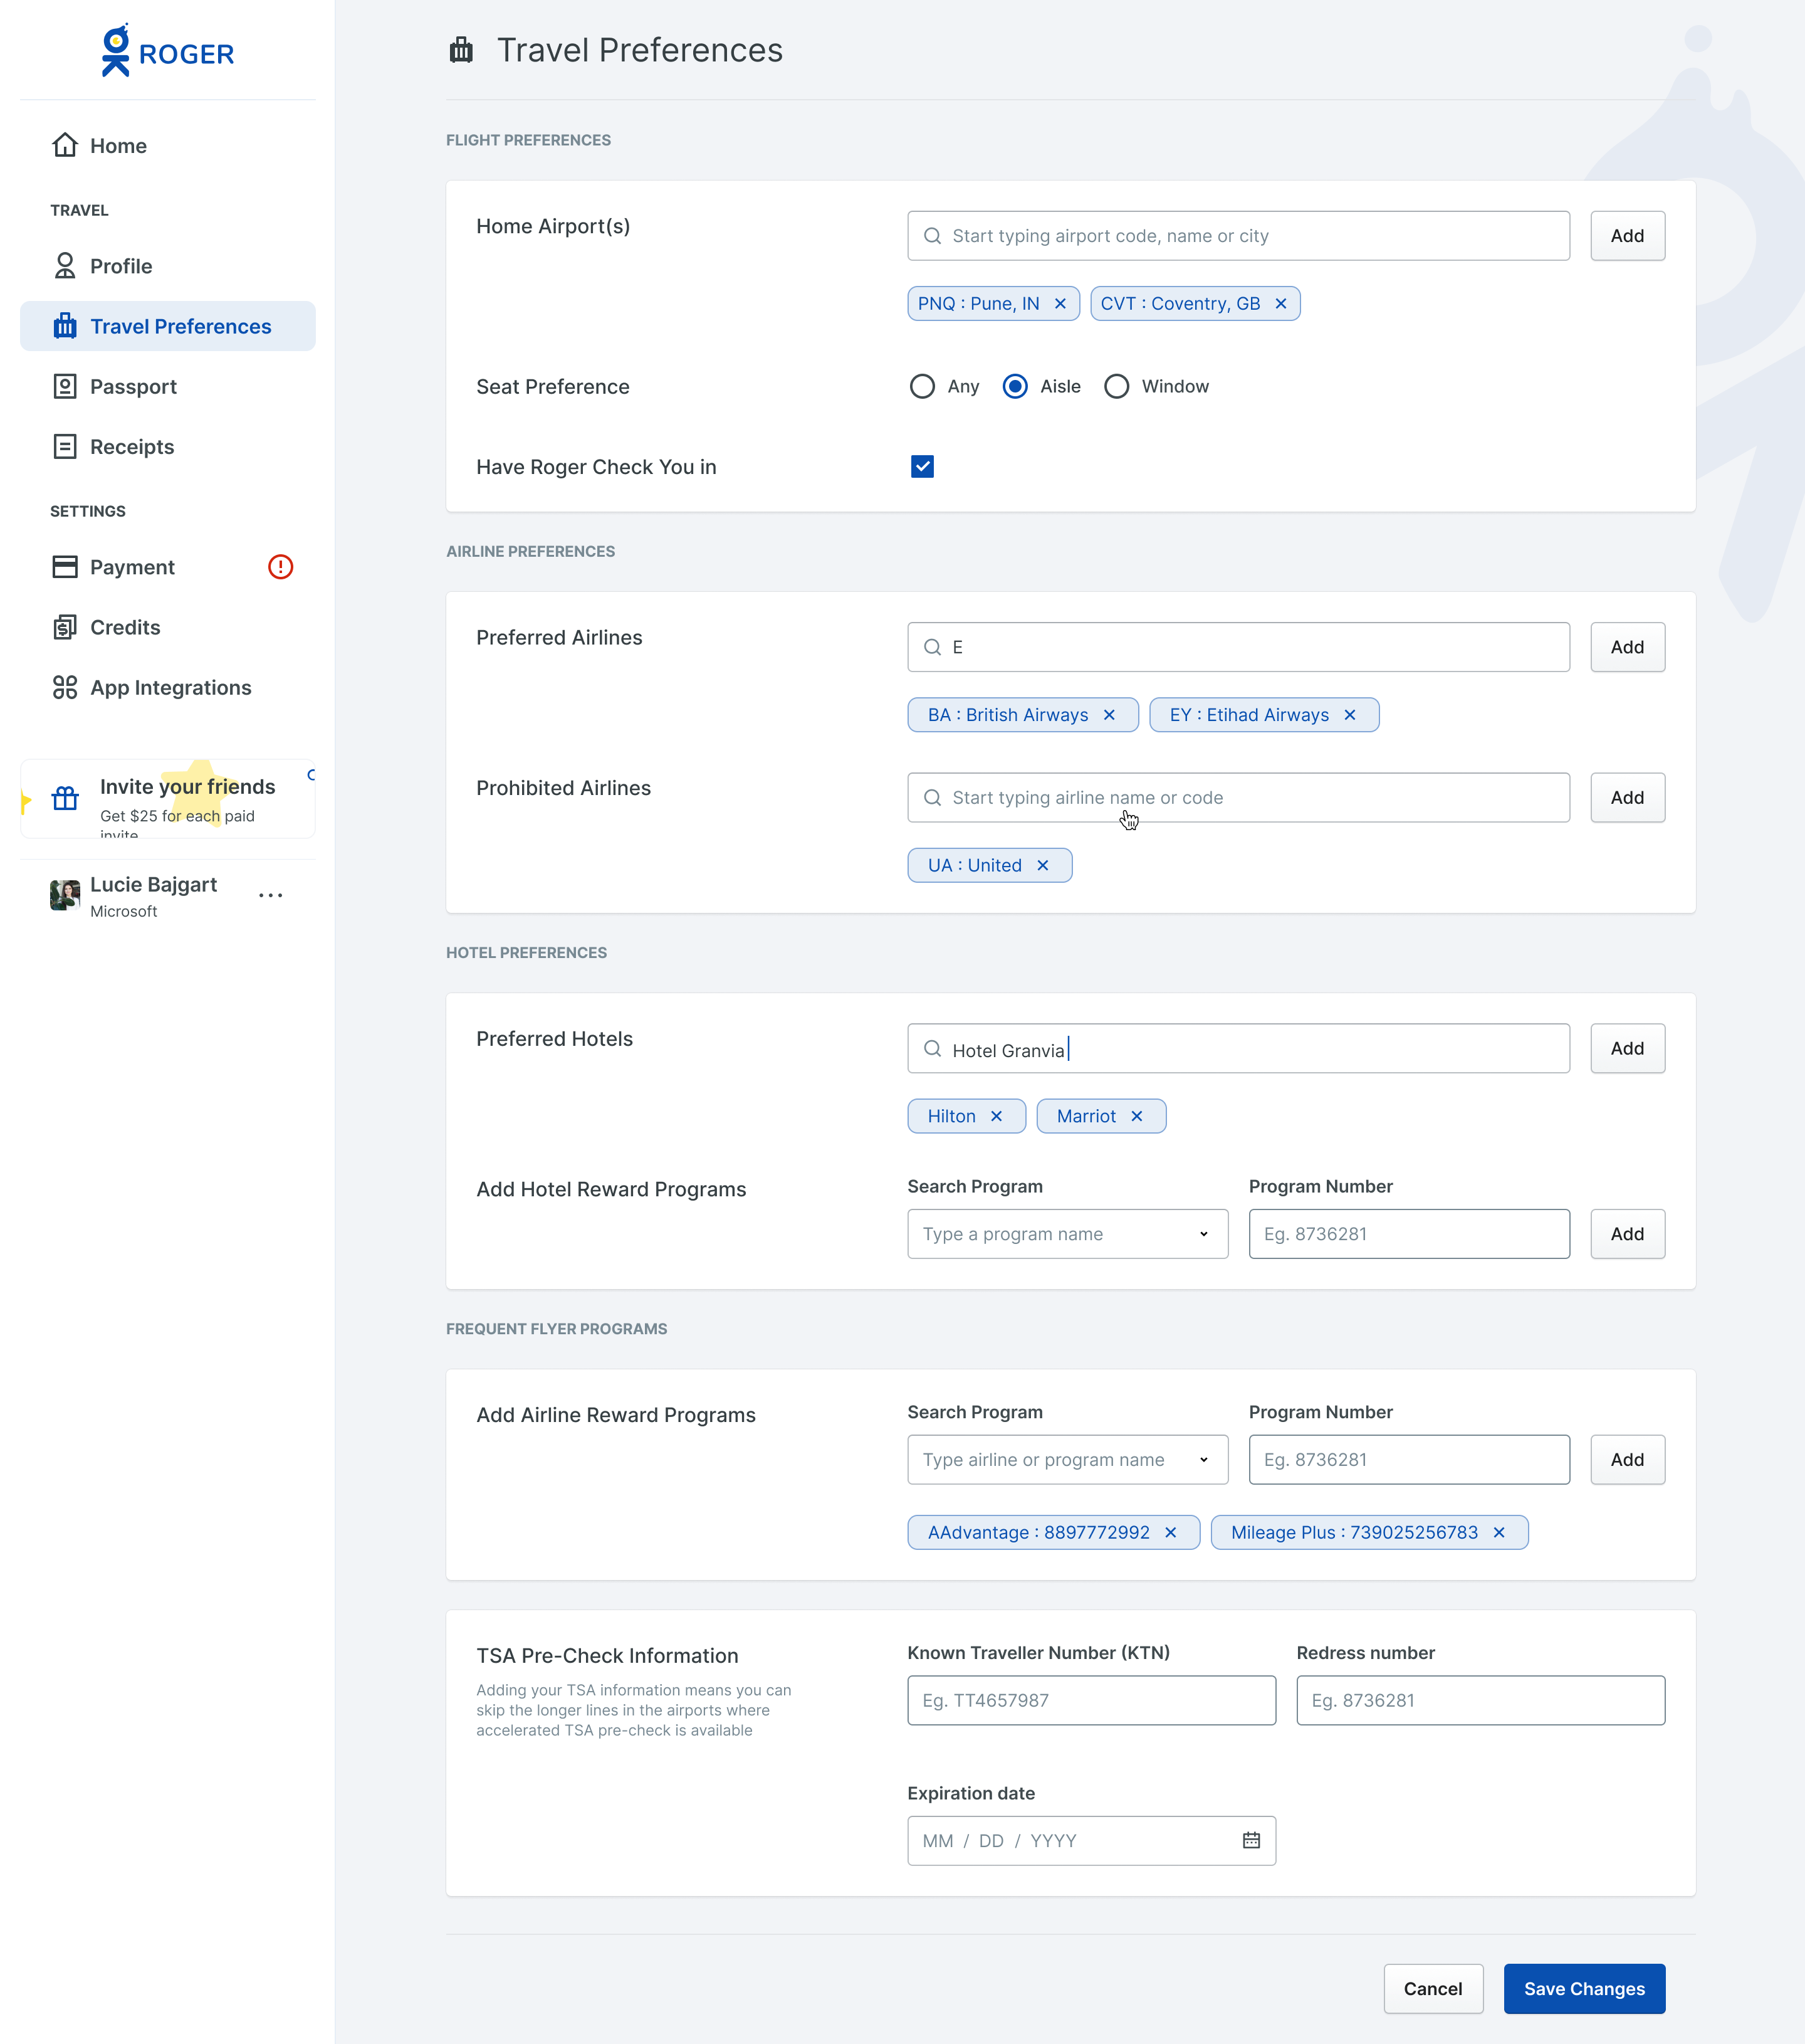Image resolution: width=1805 pixels, height=2044 pixels.
Task: Open the calendar picker for expiration date
Action: [x=1250, y=1841]
